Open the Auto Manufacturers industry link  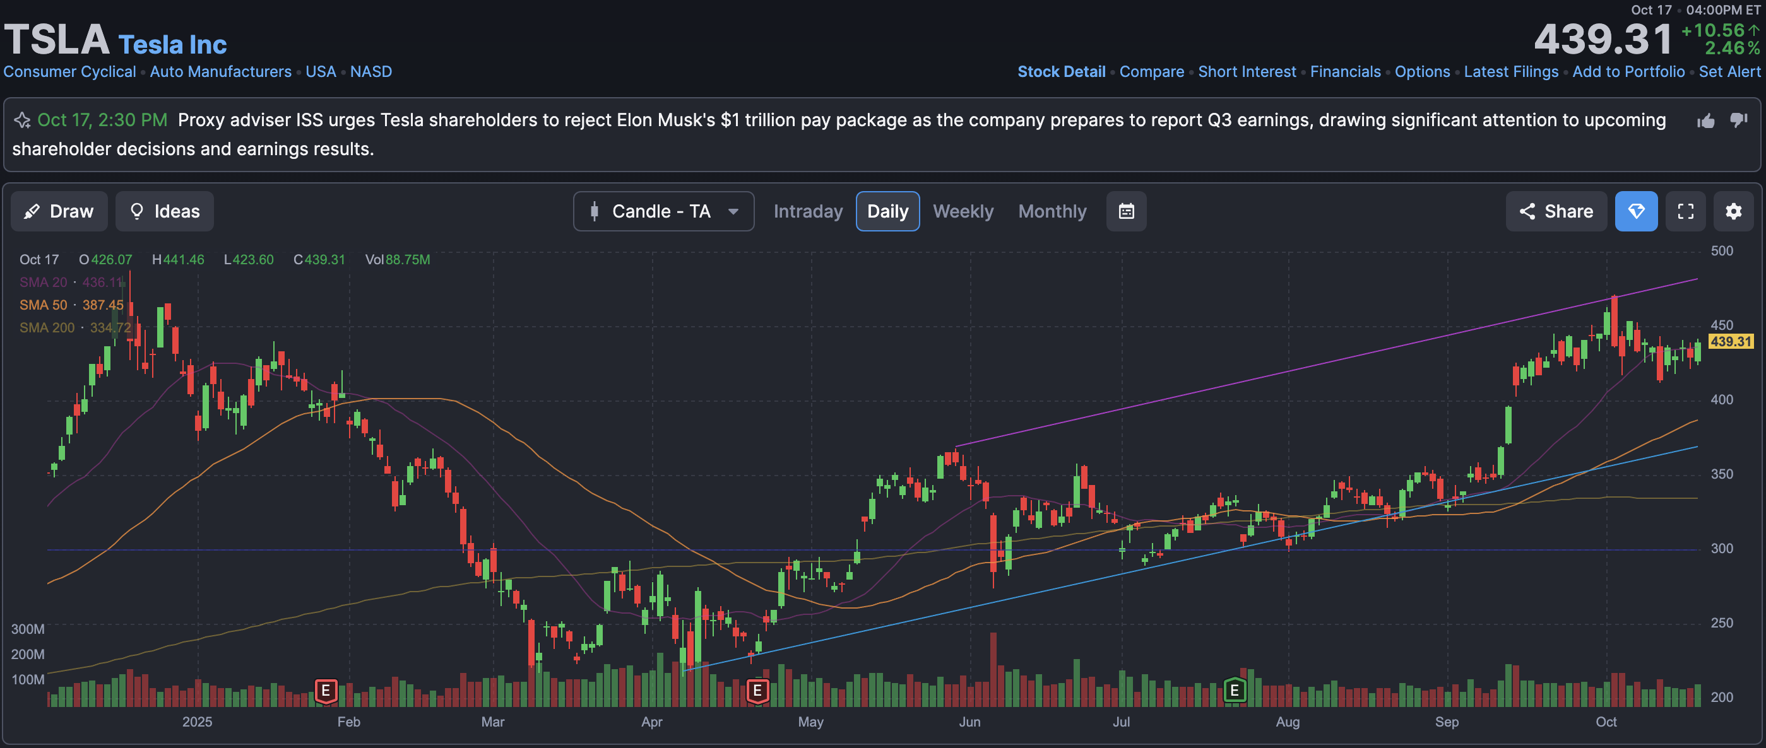coord(220,72)
